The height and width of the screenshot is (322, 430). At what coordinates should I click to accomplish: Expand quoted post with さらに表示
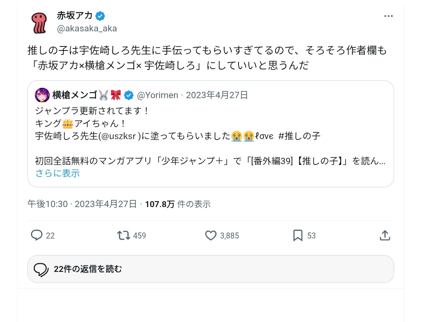(x=57, y=173)
